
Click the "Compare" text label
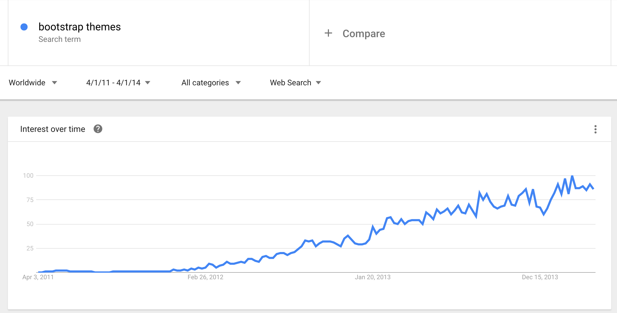(x=363, y=33)
